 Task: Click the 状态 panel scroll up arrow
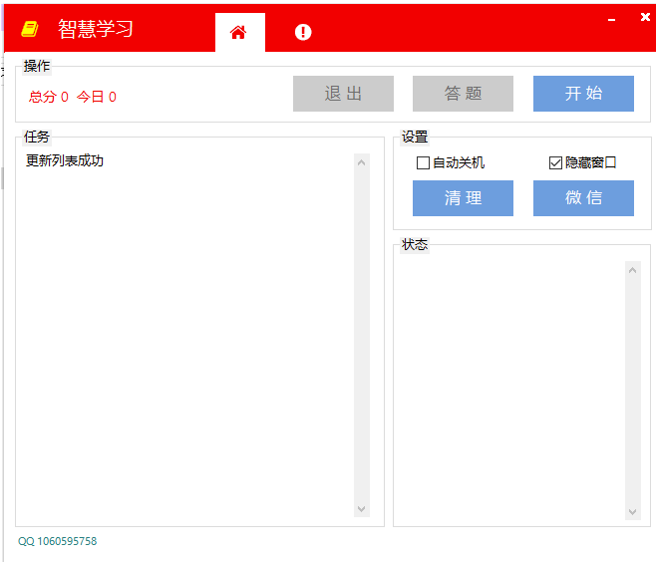tap(632, 270)
